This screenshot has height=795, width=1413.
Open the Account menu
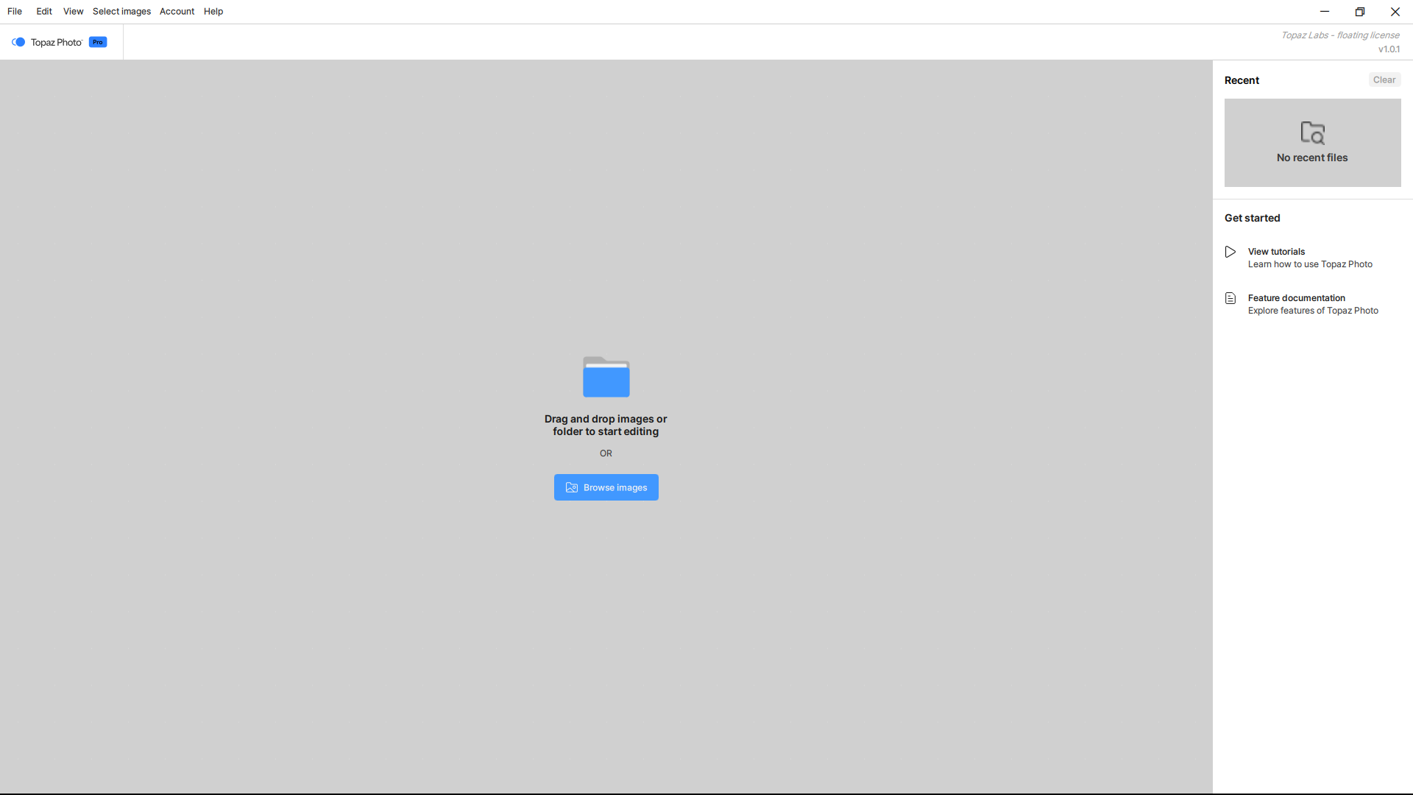tap(177, 11)
